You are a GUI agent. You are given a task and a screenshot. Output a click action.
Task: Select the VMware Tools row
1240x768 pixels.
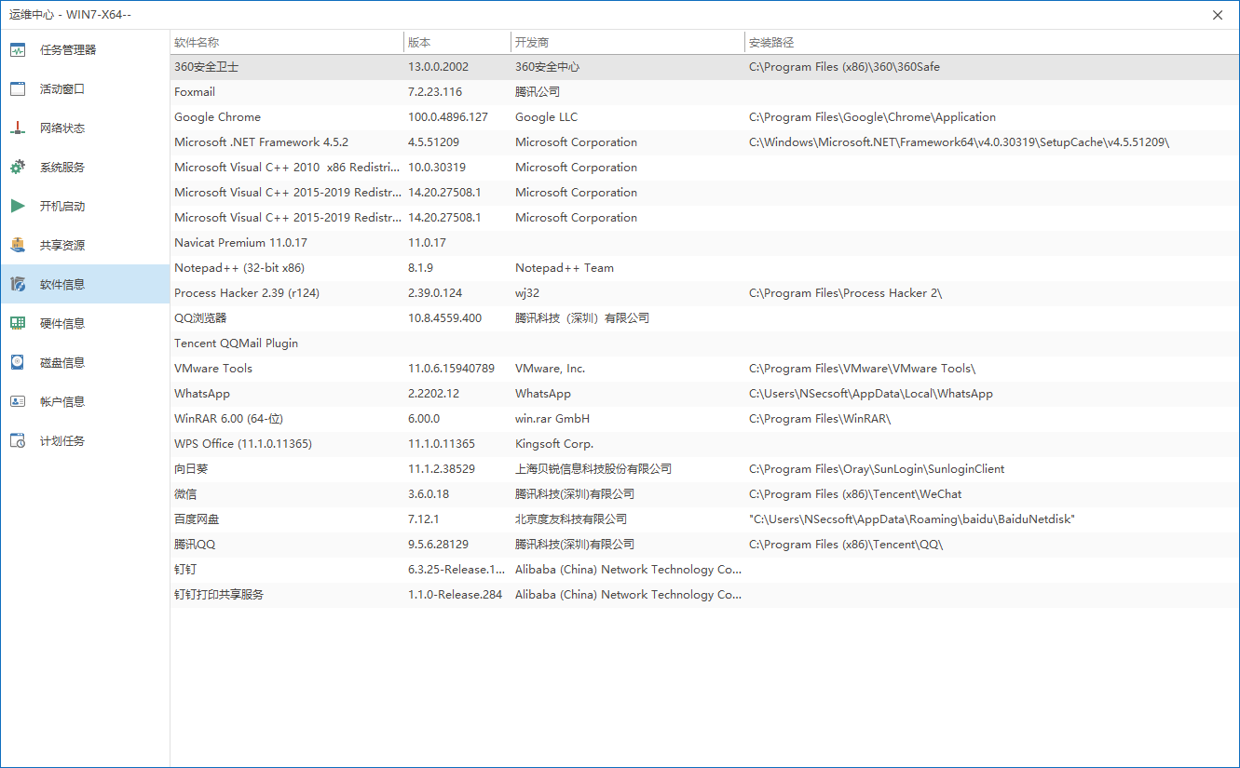click(x=704, y=369)
